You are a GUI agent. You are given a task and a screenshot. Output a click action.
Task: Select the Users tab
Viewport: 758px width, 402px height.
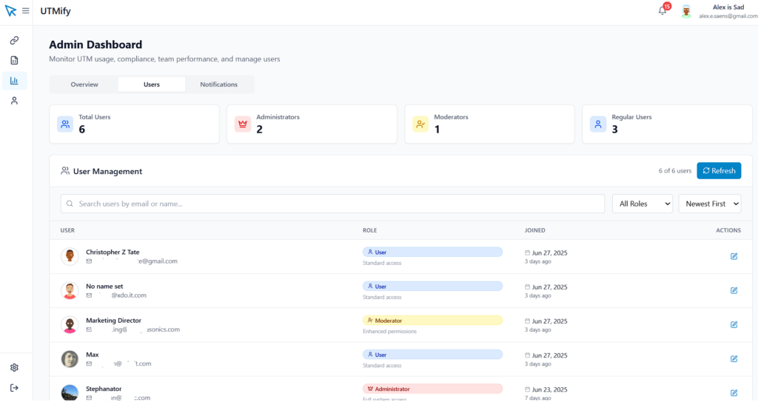point(151,84)
